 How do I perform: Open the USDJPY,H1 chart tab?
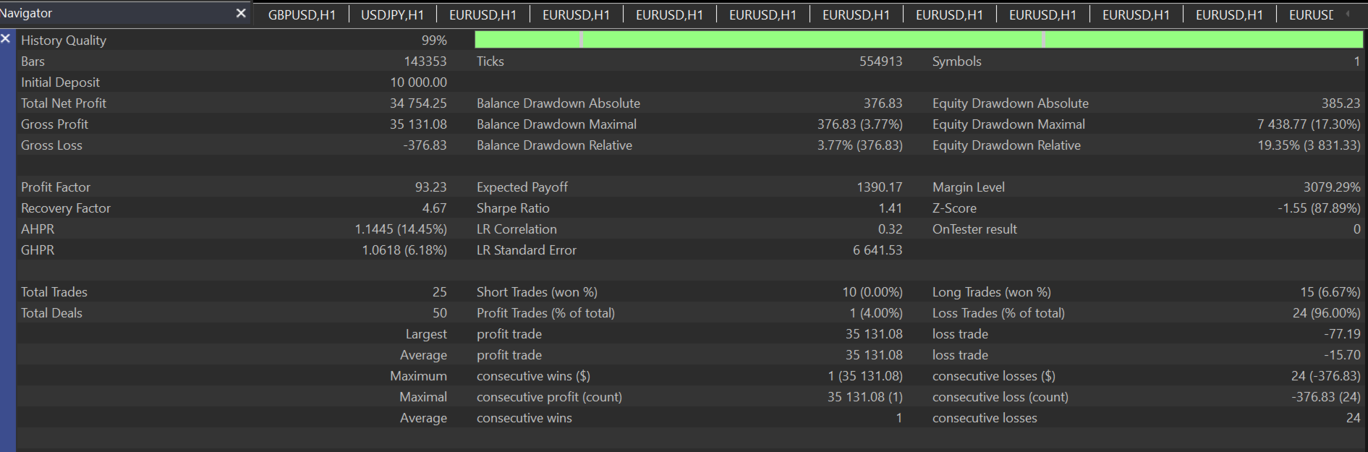coord(392,14)
